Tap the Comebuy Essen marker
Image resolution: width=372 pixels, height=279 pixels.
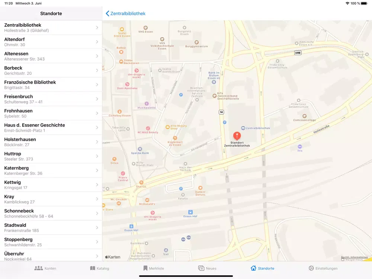(119, 112)
